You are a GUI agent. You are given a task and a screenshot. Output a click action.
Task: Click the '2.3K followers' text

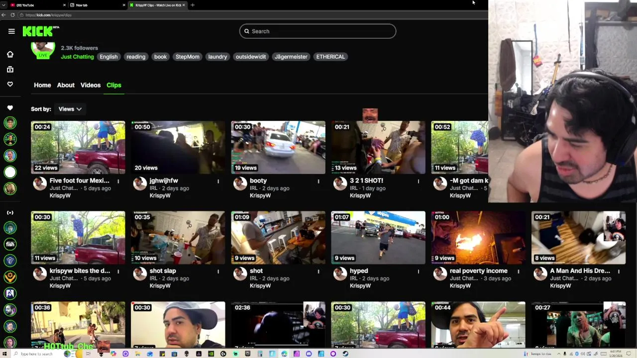pos(79,48)
